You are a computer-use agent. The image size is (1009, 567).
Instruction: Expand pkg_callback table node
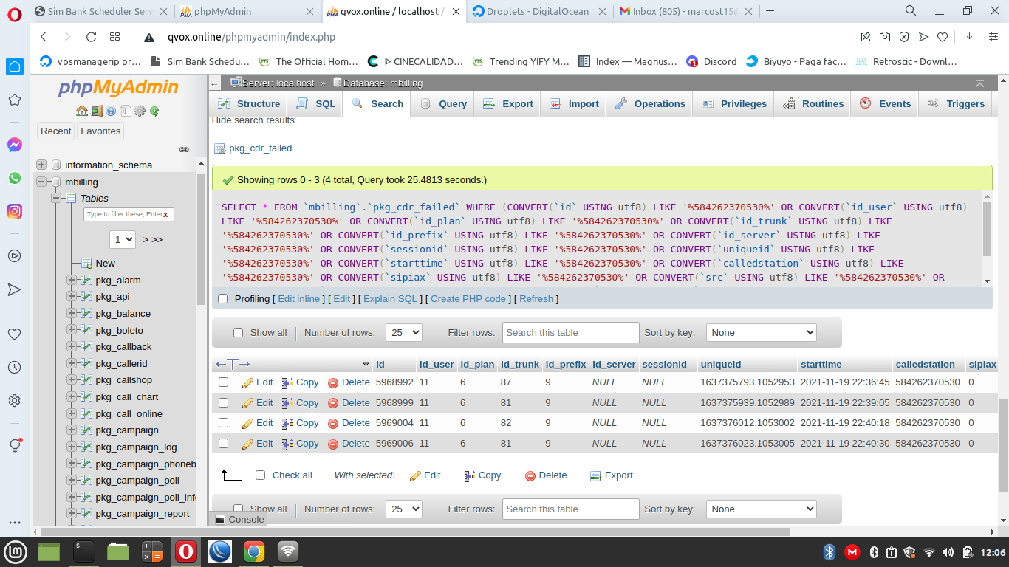click(71, 347)
